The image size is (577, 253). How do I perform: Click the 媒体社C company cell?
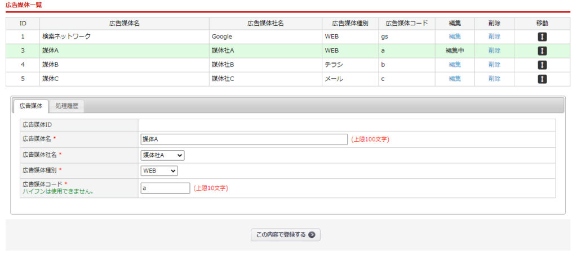(x=266, y=79)
